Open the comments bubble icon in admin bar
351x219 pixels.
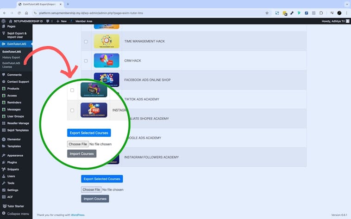[x=48, y=21]
